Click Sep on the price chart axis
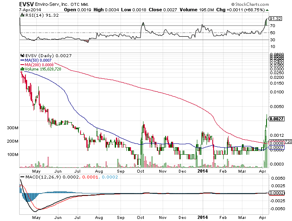Image resolution: width=292 pixels, height=221 pixels. pos(121,171)
